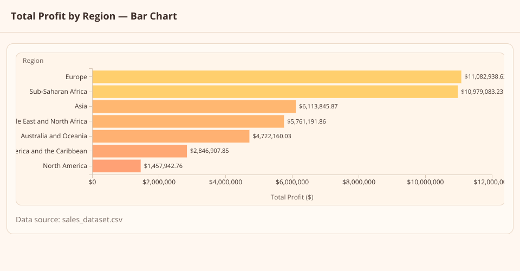
Task: Click the $5,761,191.86 value label
Action: tap(307, 121)
